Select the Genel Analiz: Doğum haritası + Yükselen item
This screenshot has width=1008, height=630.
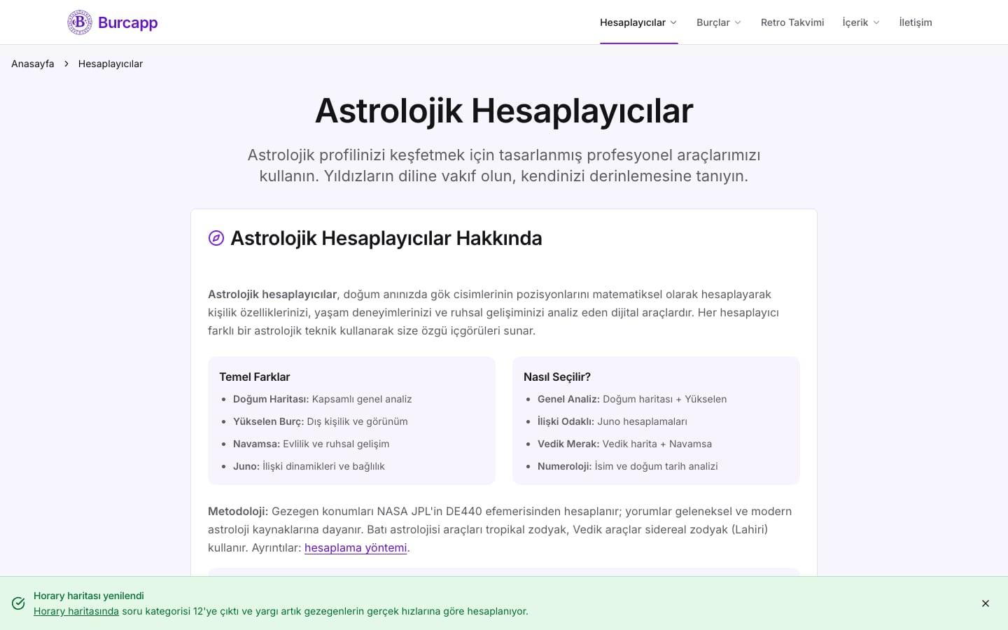[x=632, y=399]
